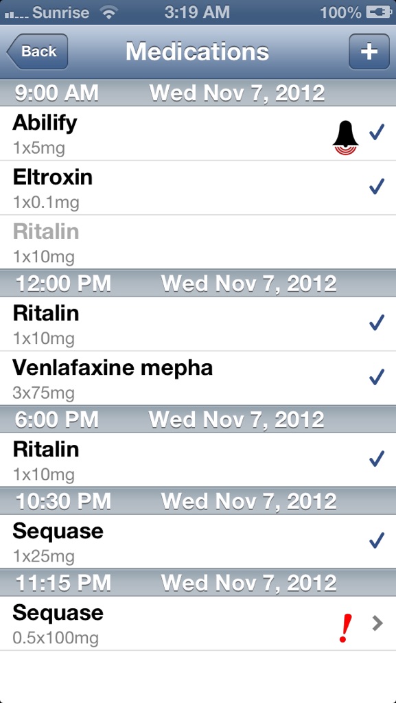Open the Eltroxin medication row
Image resolution: width=396 pixels, height=703 pixels.
point(198,188)
